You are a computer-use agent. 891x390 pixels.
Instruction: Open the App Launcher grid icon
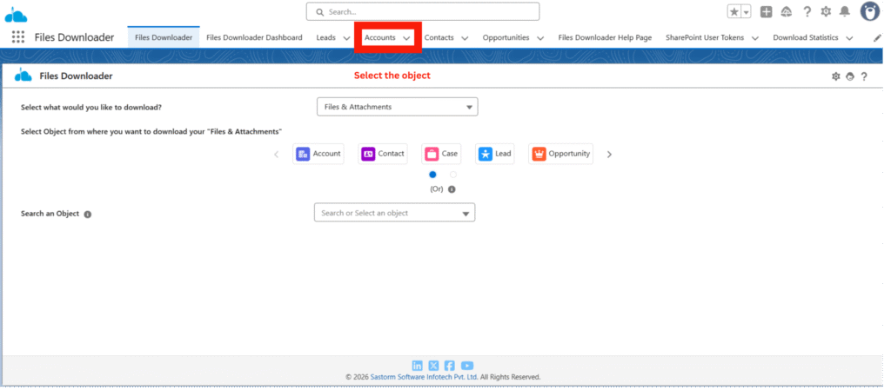(x=18, y=37)
